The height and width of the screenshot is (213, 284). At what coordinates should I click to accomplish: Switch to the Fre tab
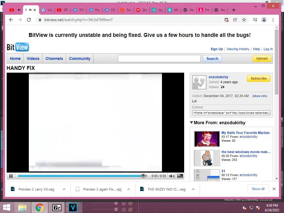tap(204, 10)
